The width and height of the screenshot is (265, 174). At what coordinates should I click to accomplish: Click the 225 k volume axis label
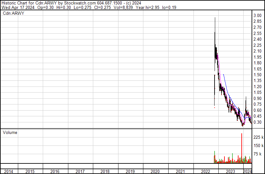pos(258,137)
